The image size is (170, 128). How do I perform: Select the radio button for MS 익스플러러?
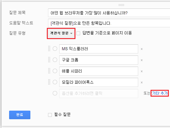(55, 49)
